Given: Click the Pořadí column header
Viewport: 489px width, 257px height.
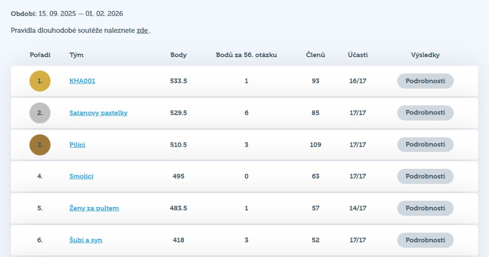Looking at the screenshot, I should coord(40,55).
